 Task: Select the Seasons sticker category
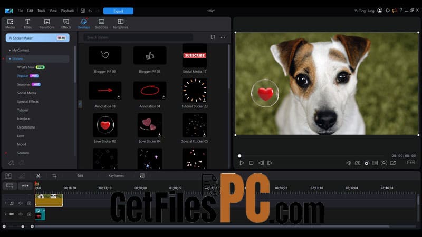(x=23, y=153)
